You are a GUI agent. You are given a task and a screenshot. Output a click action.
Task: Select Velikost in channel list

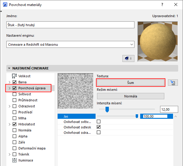point(24,76)
